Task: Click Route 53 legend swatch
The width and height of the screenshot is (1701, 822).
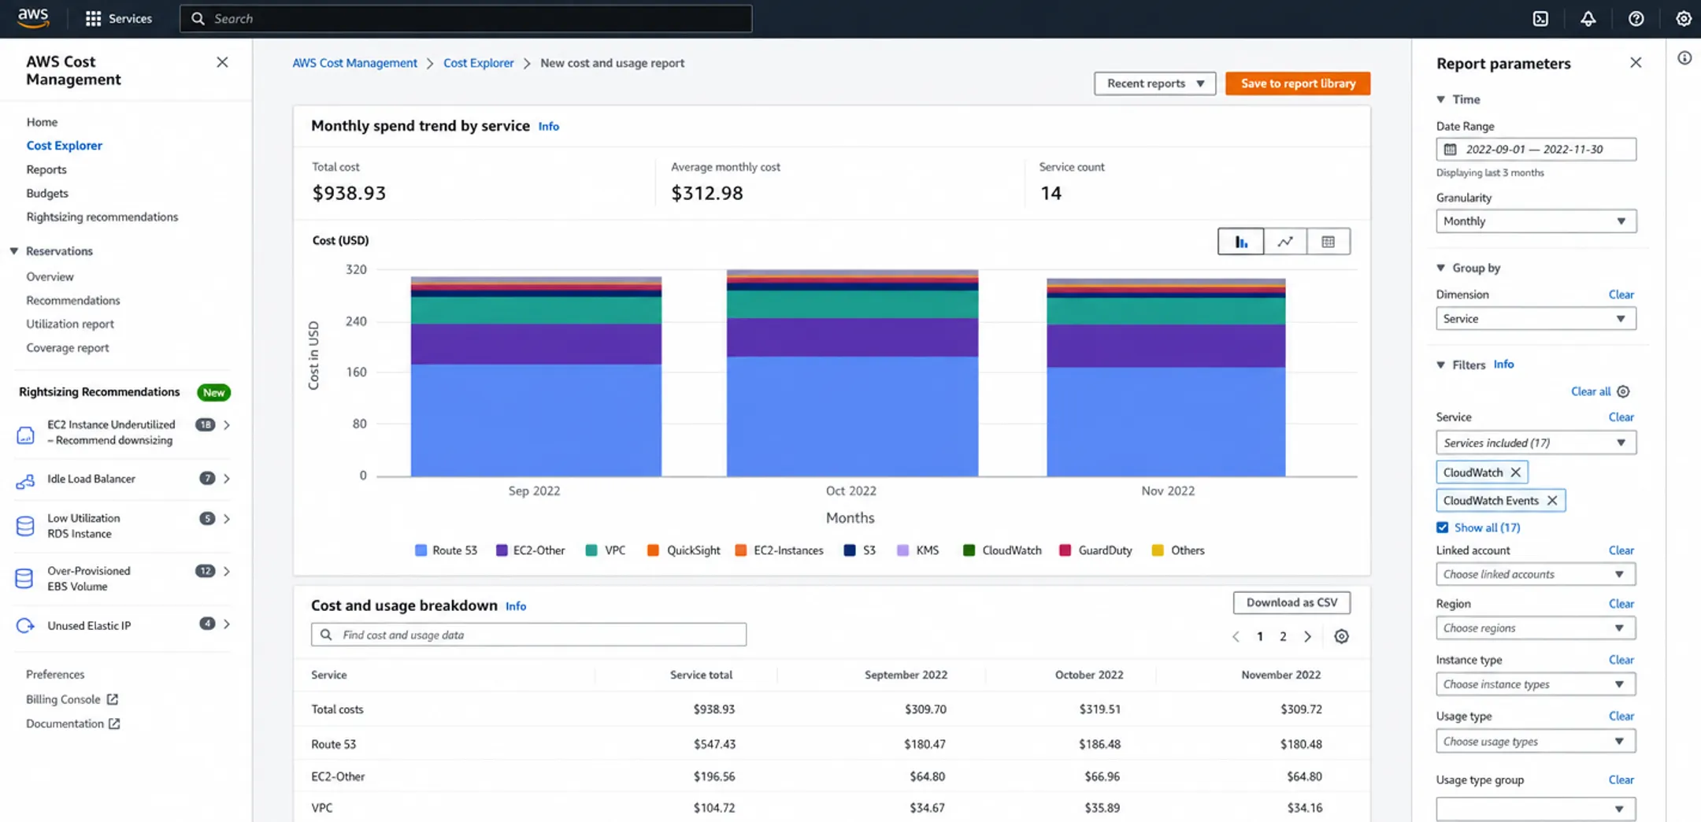Action: 421,550
